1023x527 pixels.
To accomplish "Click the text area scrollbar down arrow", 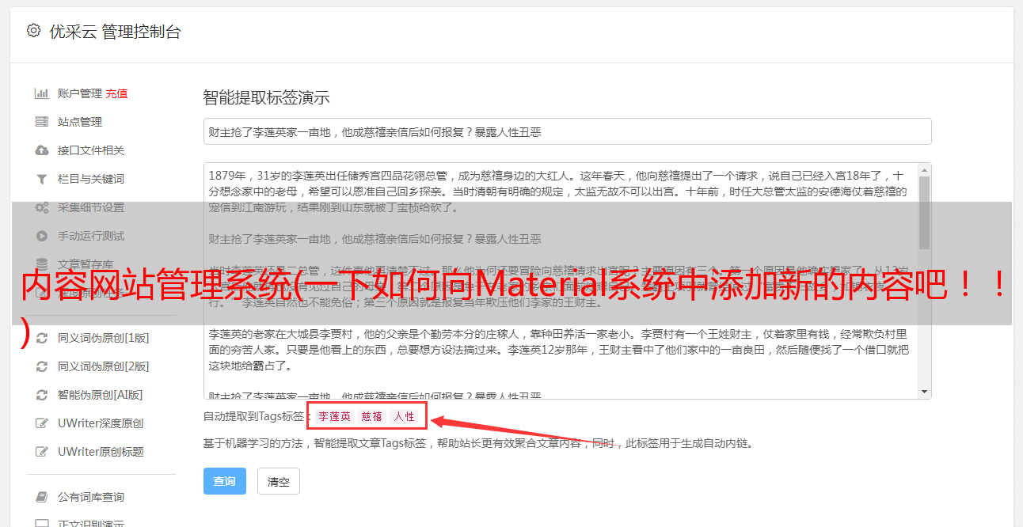I will (924, 392).
